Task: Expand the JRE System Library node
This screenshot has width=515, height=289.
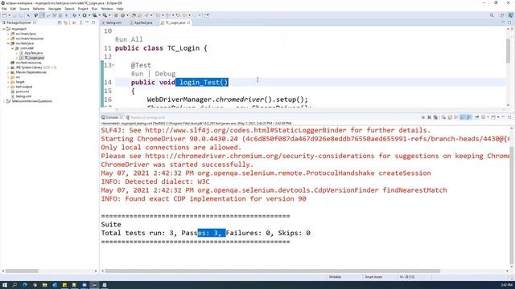Action: point(8,67)
